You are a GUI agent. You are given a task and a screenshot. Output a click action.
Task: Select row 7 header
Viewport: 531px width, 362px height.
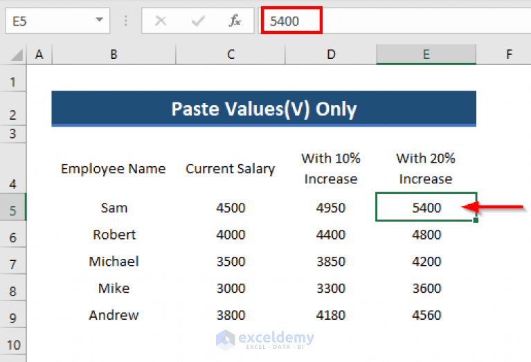[x=13, y=261]
